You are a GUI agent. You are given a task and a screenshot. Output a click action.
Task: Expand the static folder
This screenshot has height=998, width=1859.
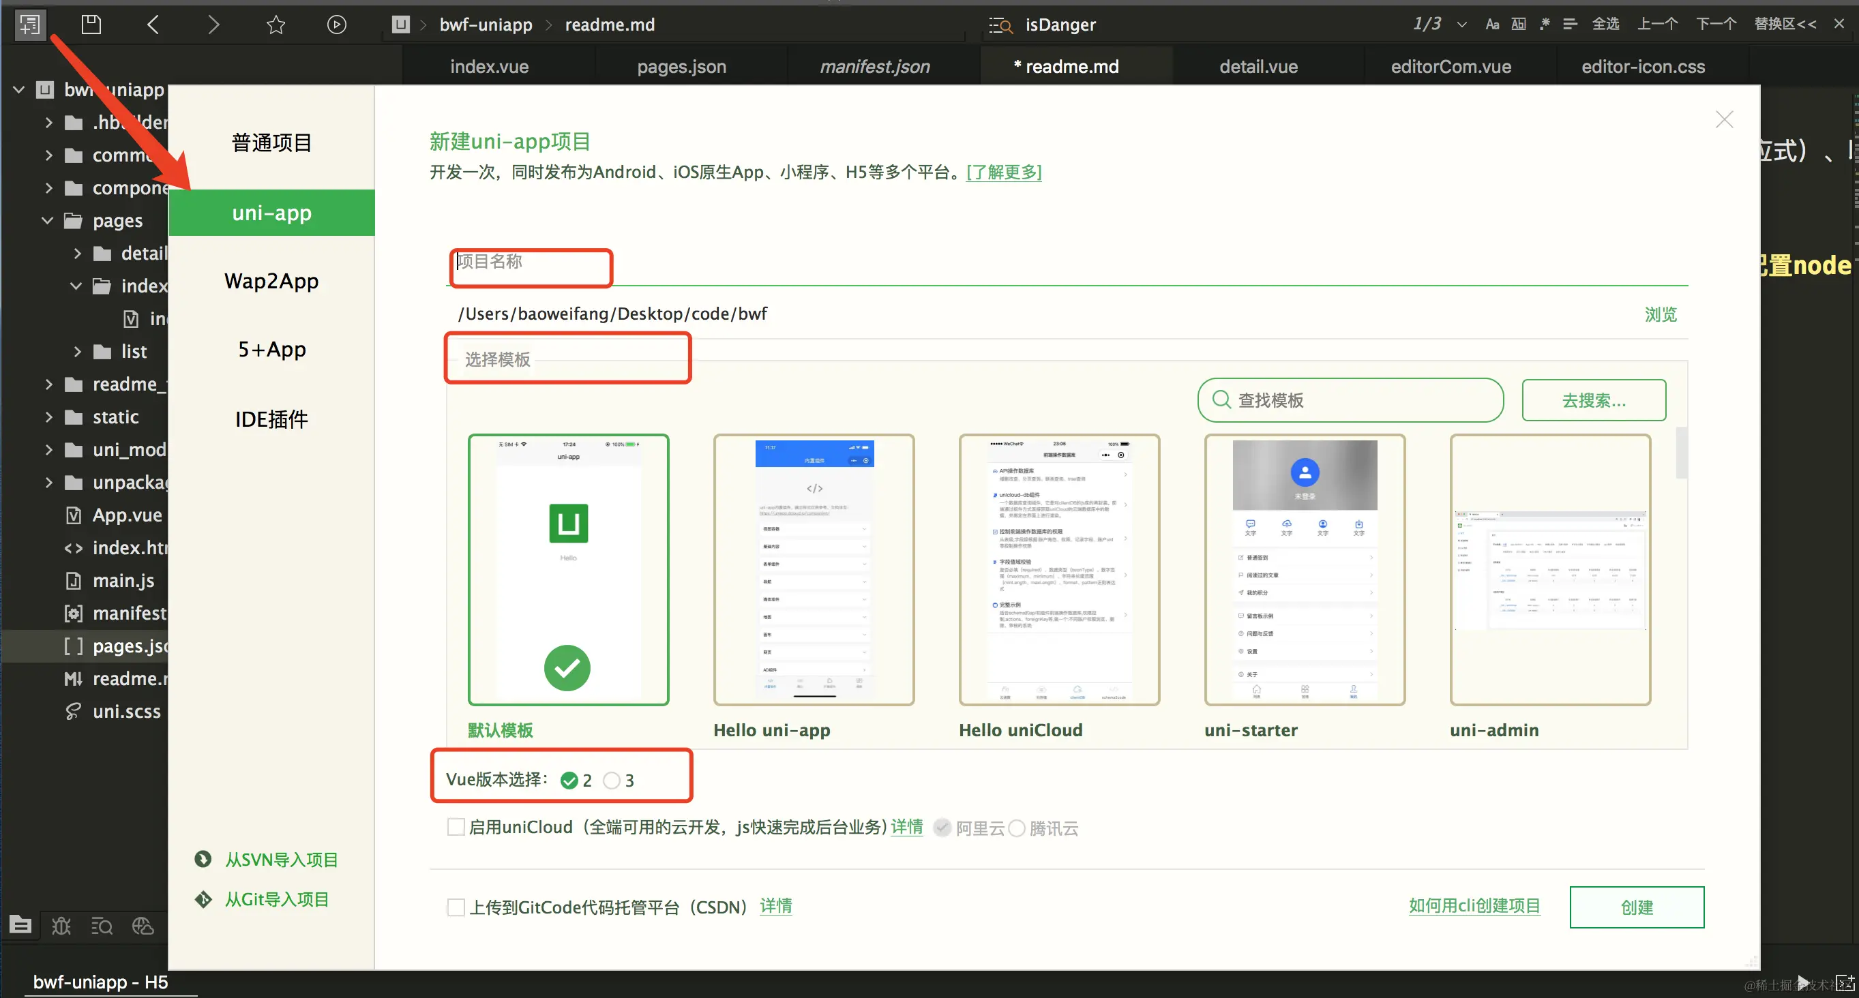click(49, 417)
